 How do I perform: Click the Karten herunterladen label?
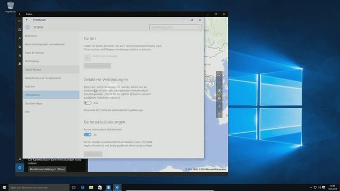tap(105, 56)
